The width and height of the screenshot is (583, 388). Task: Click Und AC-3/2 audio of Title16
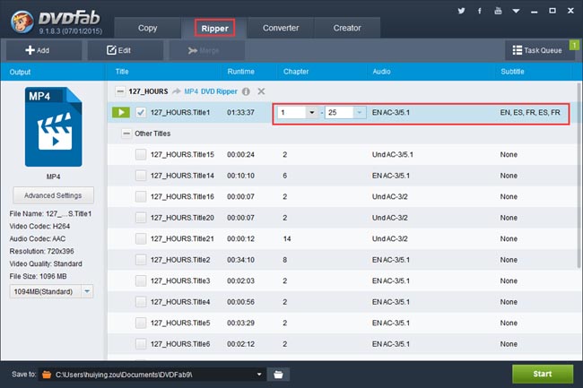(x=389, y=197)
